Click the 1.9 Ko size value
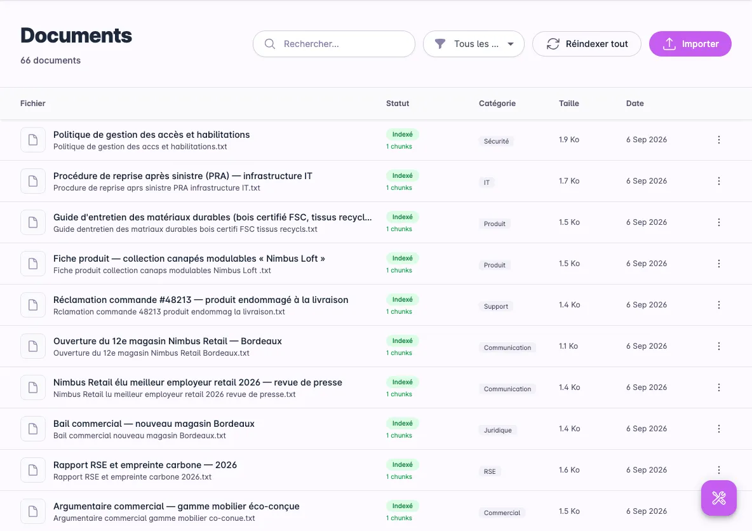 (569, 140)
